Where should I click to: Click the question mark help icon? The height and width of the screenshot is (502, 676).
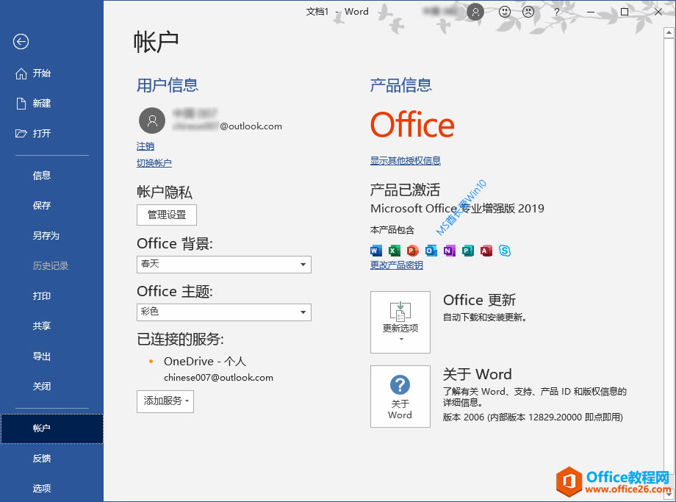(x=556, y=12)
